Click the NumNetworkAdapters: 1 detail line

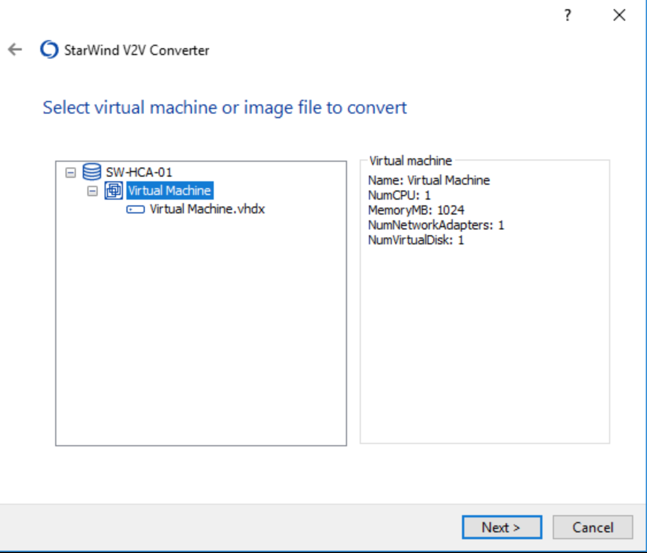436,225
